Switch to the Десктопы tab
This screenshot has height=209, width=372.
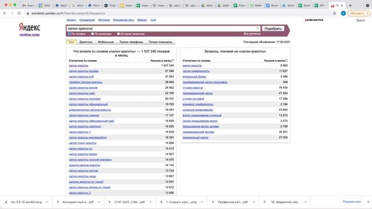tap(85, 42)
